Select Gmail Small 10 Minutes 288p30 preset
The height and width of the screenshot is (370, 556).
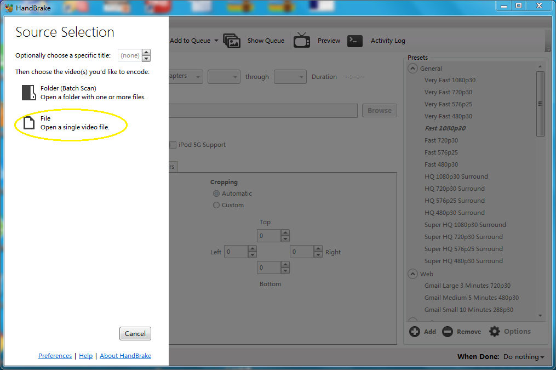click(469, 310)
